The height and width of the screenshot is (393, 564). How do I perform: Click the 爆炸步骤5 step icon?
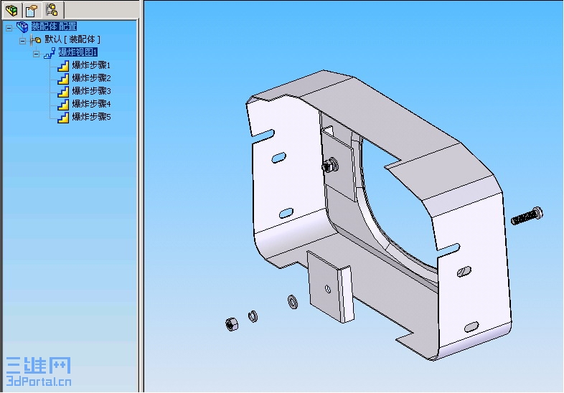coord(63,118)
